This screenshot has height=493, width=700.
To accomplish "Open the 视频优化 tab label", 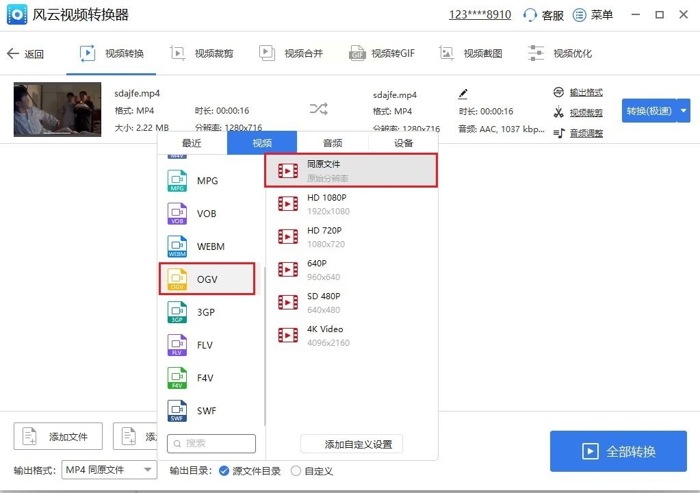I will point(573,53).
